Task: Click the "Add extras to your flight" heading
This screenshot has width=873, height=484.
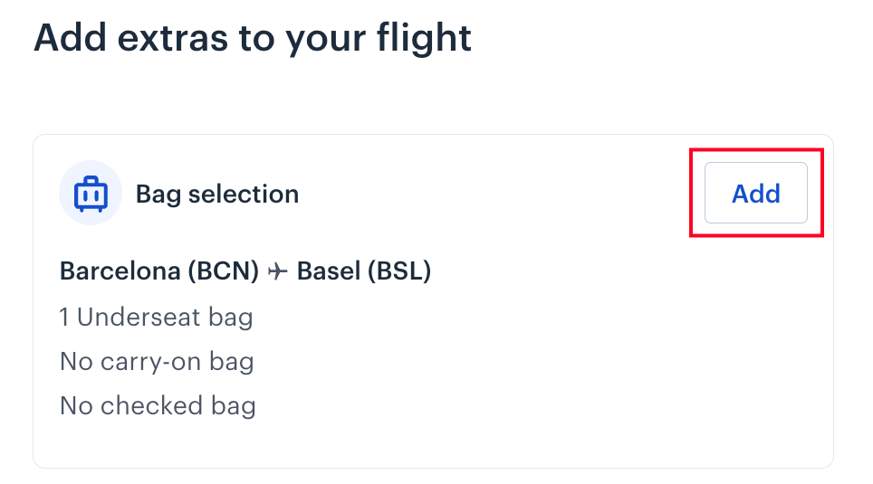Action: click(x=253, y=38)
